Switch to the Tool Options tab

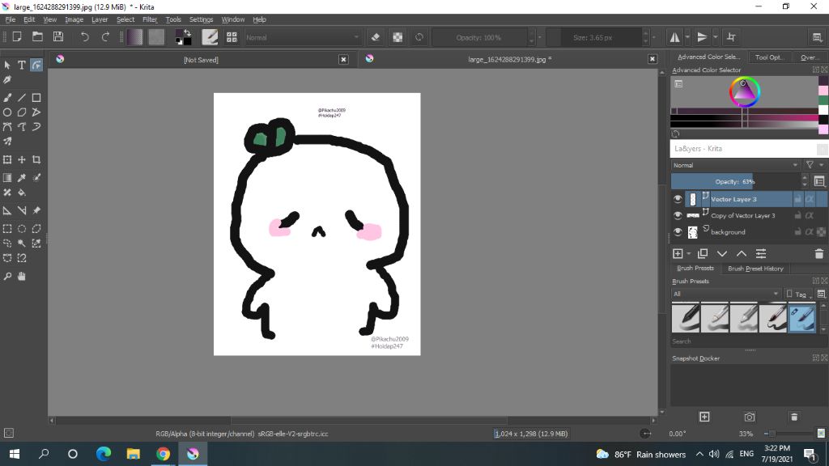[769, 57]
